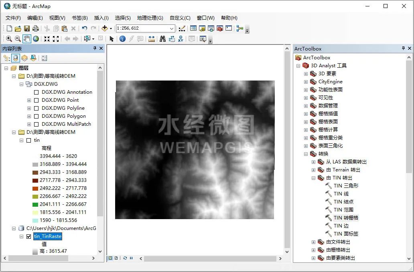The image size is (414, 272).
Task: Click the Fixed Zoom Out icon
Action: click(x=56, y=39)
